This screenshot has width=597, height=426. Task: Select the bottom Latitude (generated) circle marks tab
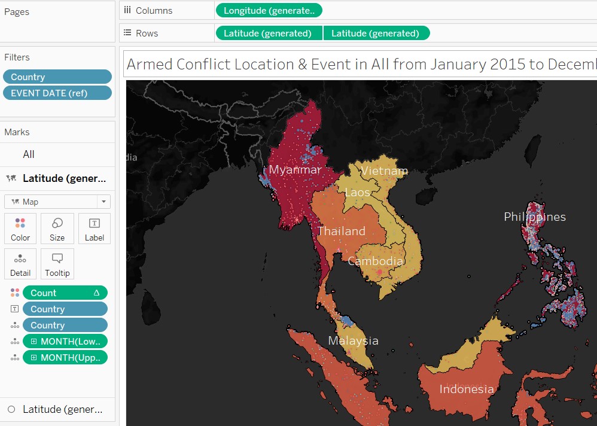coord(62,409)
